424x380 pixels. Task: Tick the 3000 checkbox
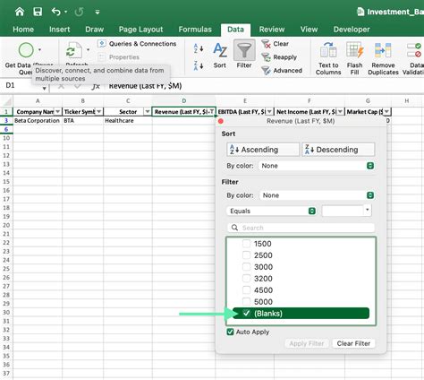pos(246,267)
